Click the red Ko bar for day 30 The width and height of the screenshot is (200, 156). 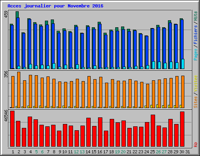point(182,129)
